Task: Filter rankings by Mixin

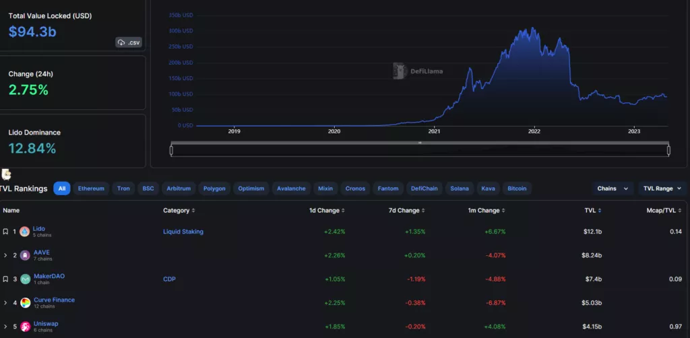Action: point(325,189)
